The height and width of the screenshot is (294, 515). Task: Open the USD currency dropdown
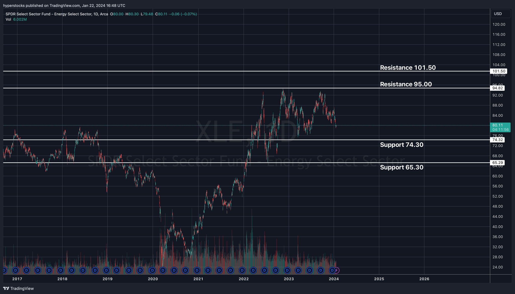click(500, 14)
